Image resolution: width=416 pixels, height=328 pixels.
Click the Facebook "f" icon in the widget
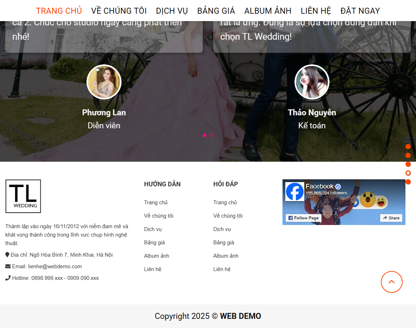(x=295, y=192)
